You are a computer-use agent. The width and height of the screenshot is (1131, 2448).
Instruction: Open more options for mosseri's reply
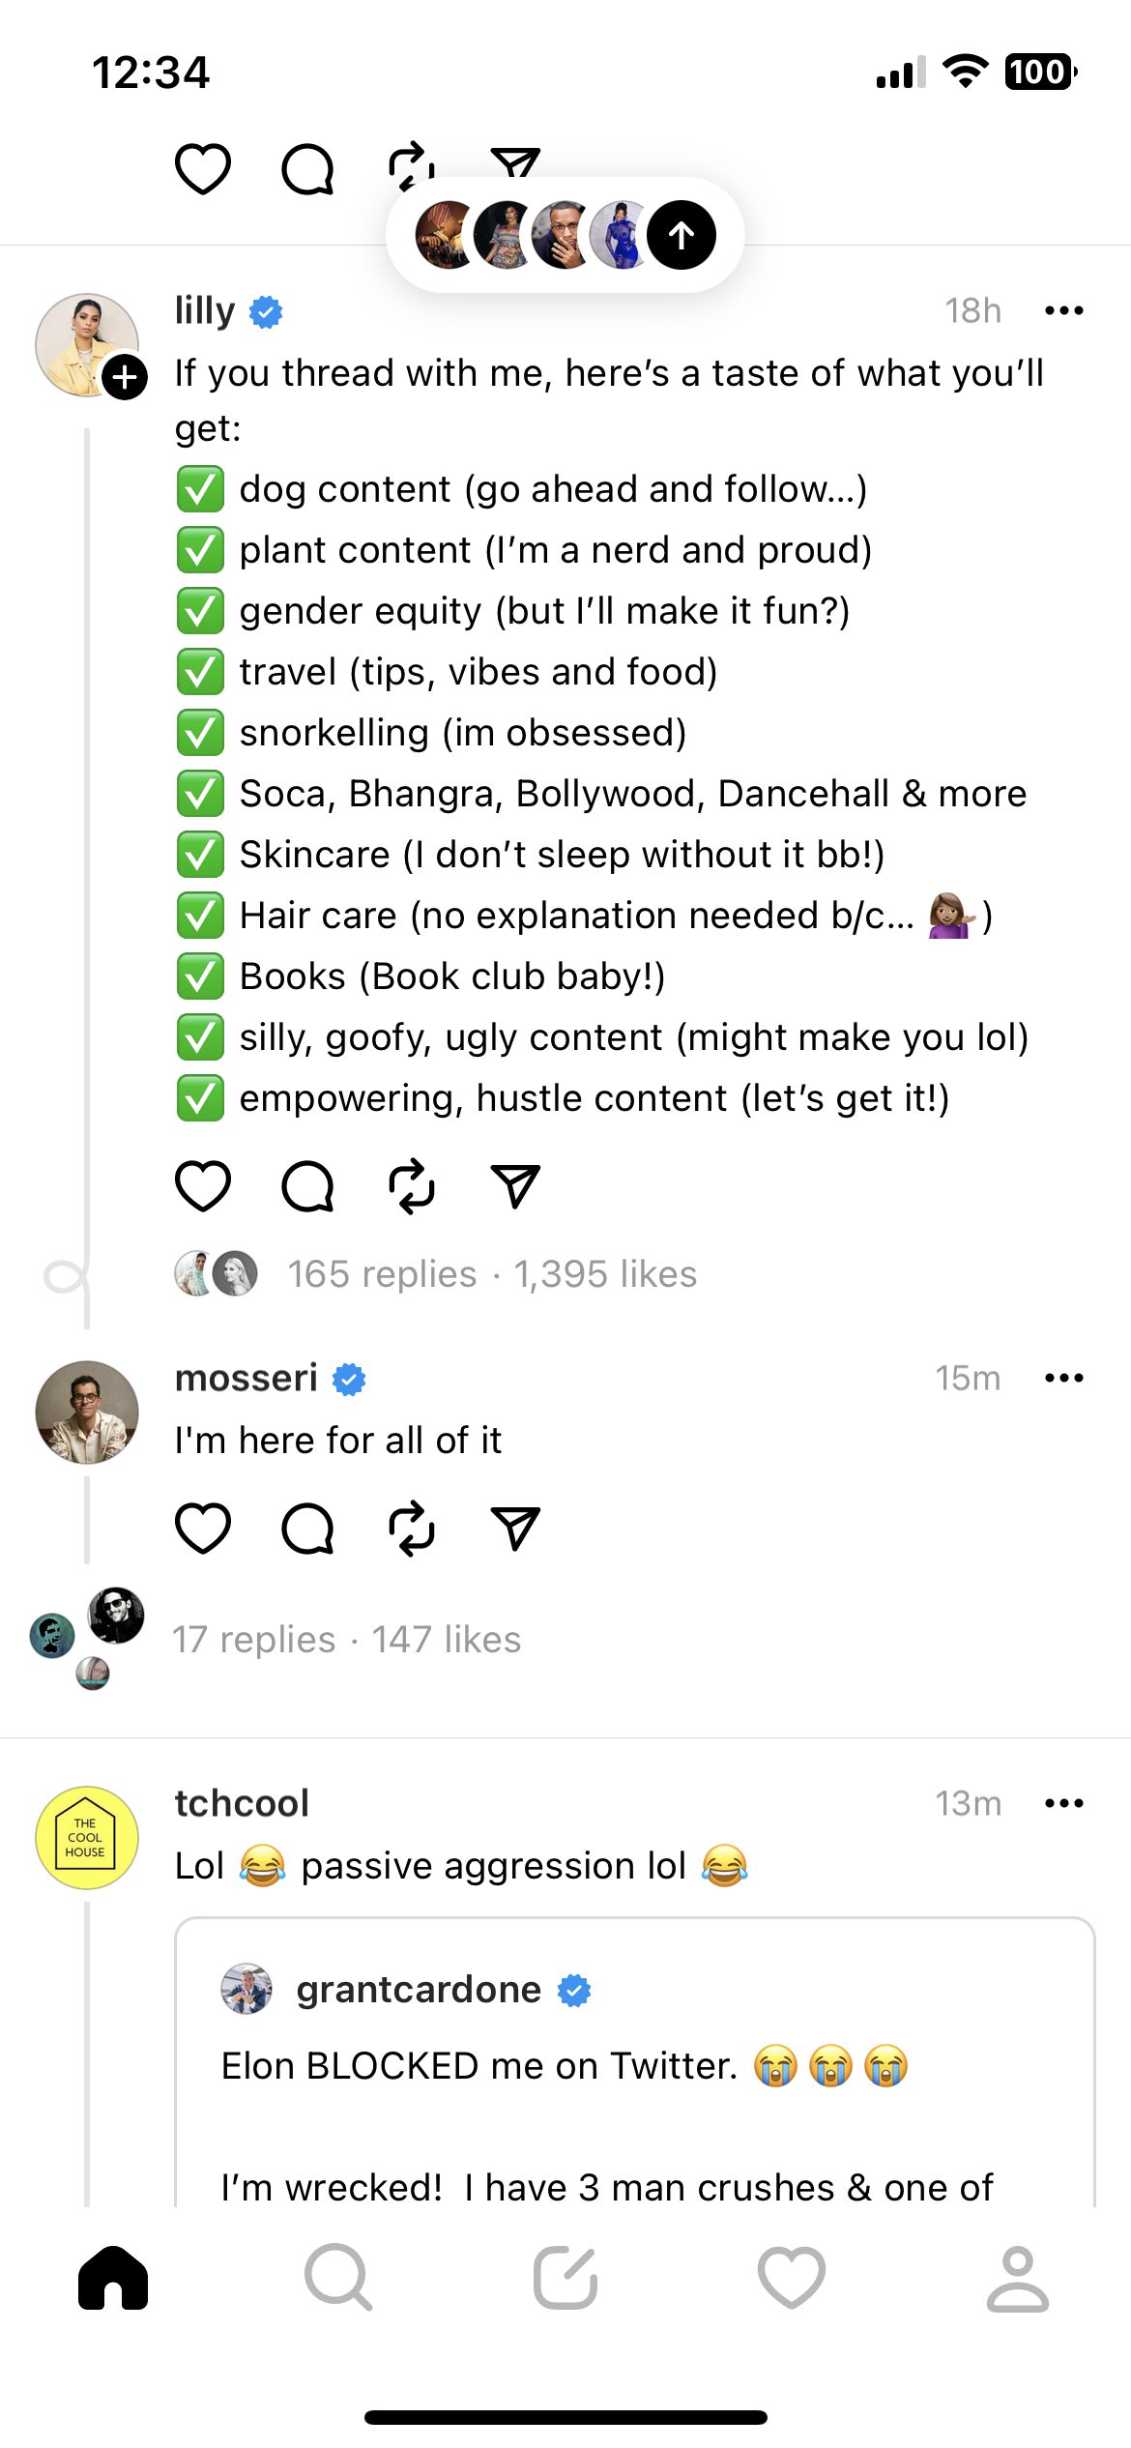click(1064, 1378)
